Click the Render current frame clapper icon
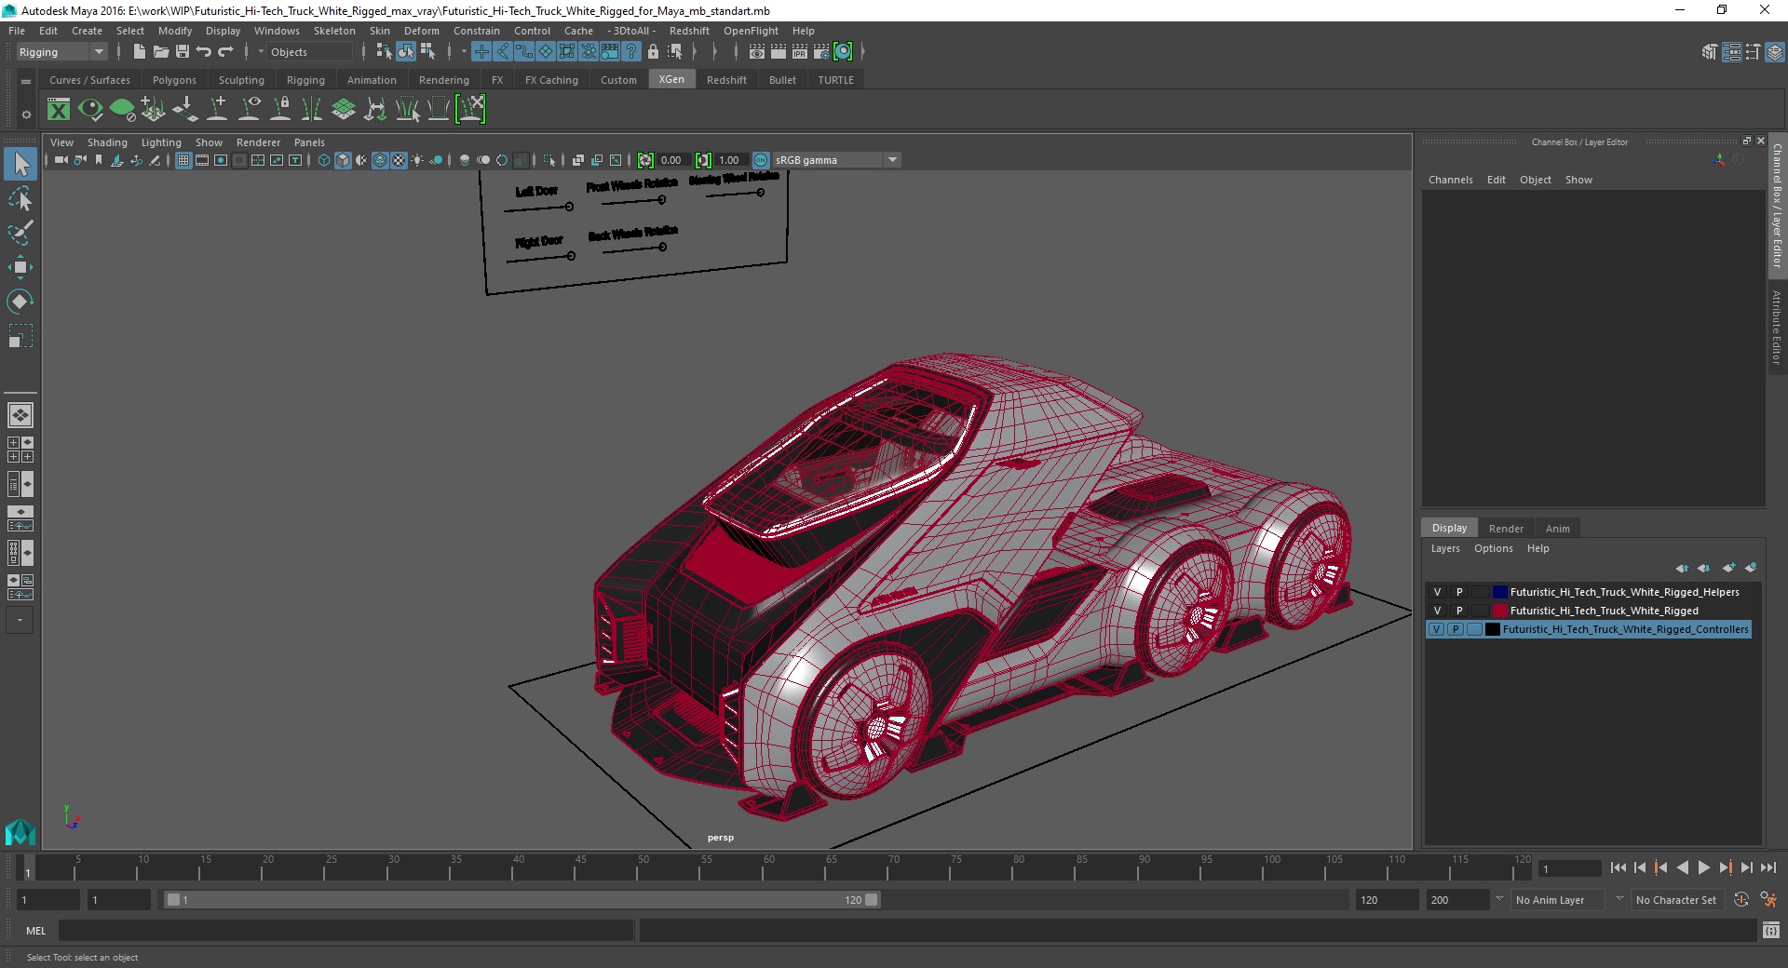 pos(779,52)
